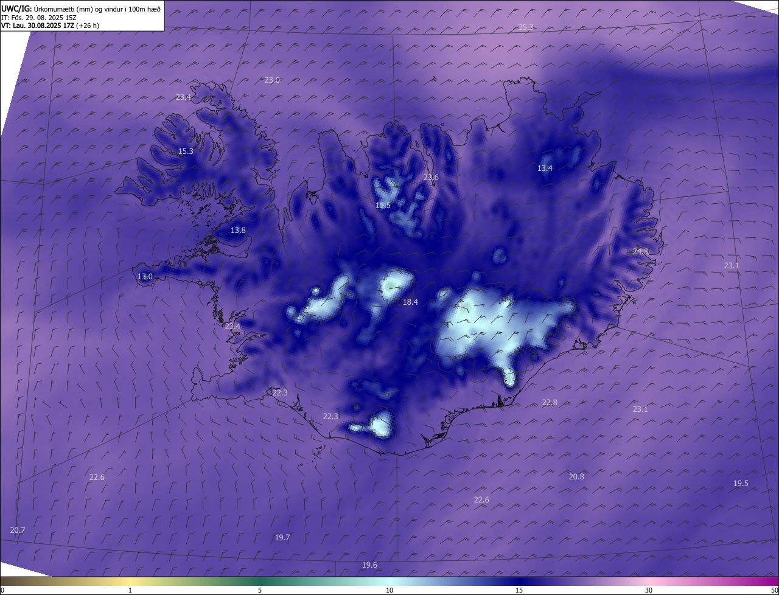Click the 20.8 value label

click(x=576, y=476)
